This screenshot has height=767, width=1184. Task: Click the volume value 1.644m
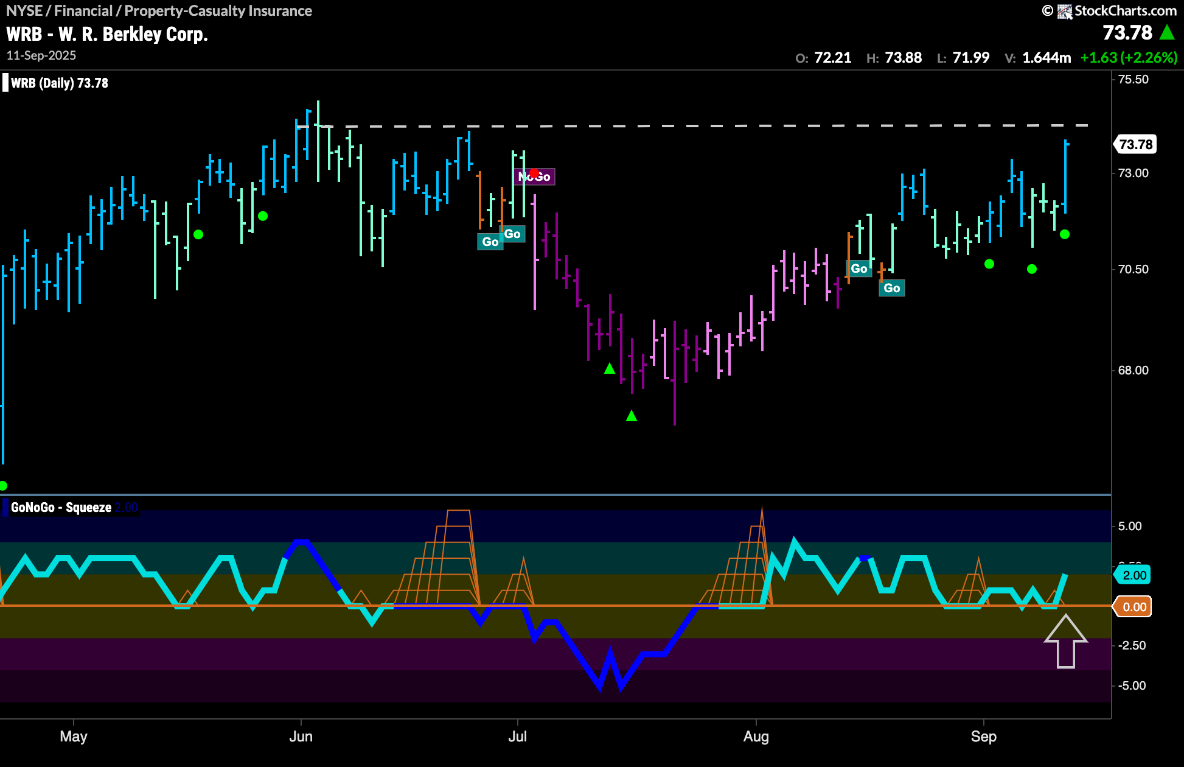[x=1046, y=58]
